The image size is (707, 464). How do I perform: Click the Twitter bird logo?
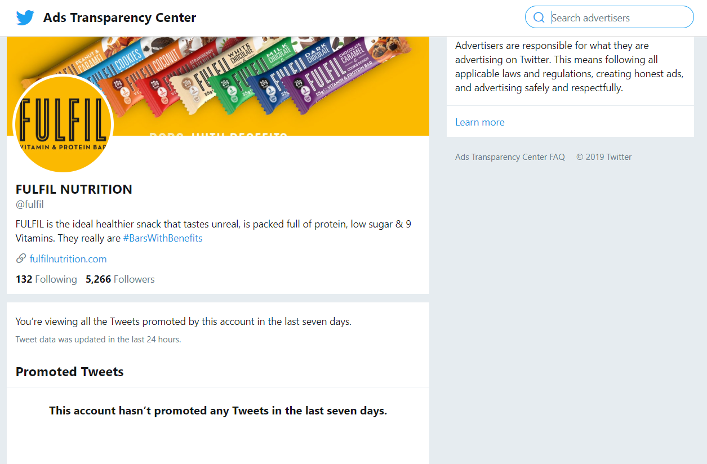pyautogui.click(x=25, y=17)
